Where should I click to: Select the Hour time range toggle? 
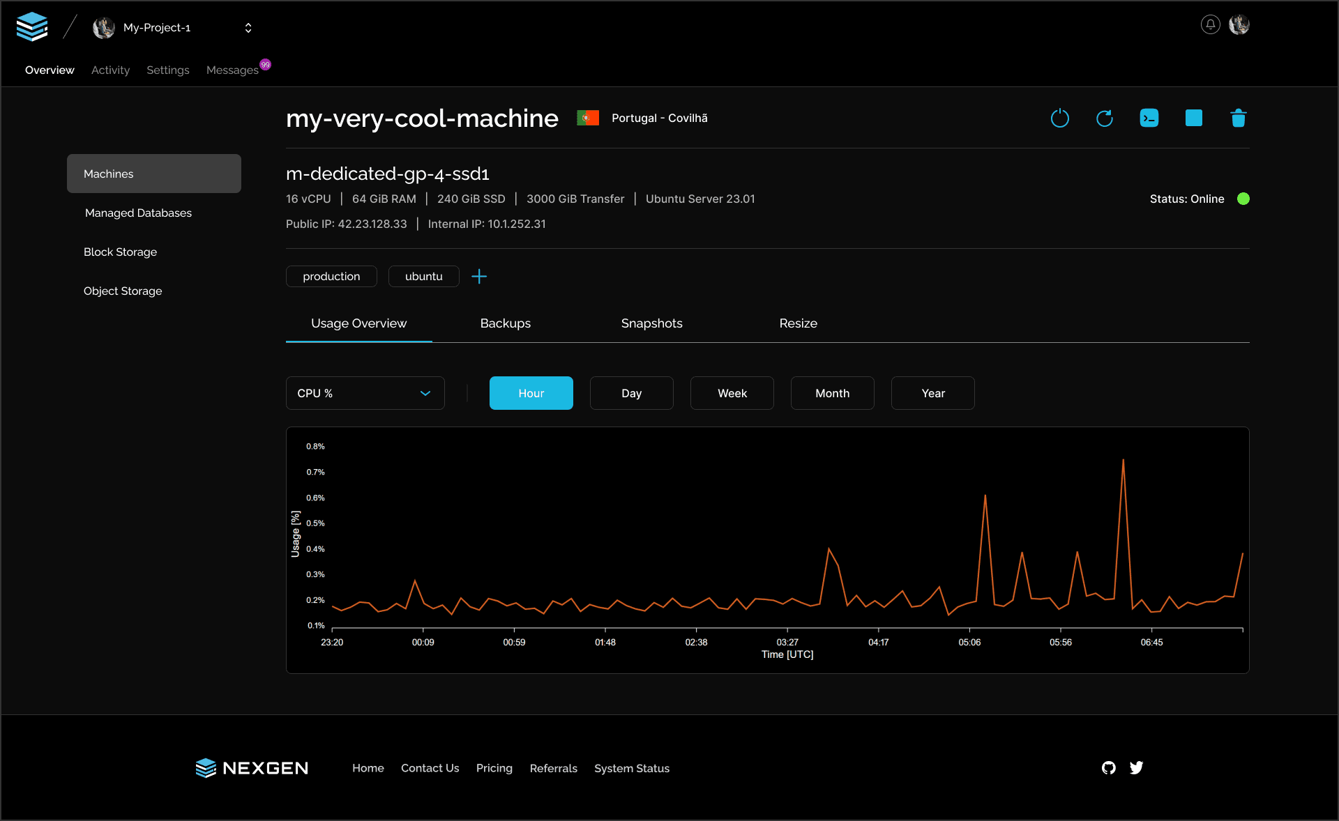coord(531,393)
